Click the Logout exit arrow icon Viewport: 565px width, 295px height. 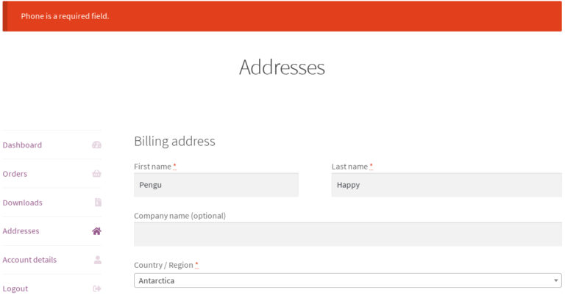pos(96,288)
